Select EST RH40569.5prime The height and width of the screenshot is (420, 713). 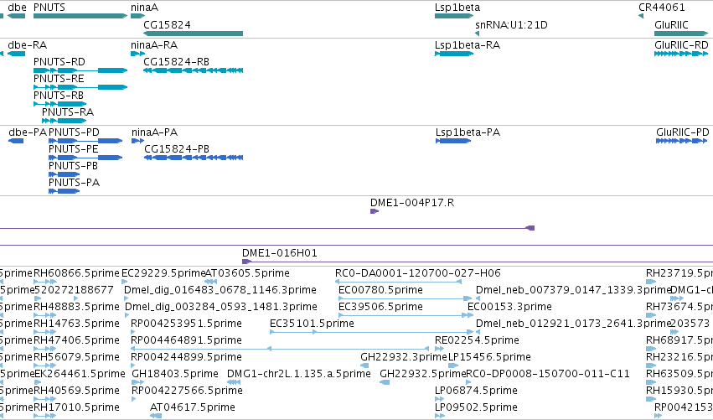pos(76,391)
